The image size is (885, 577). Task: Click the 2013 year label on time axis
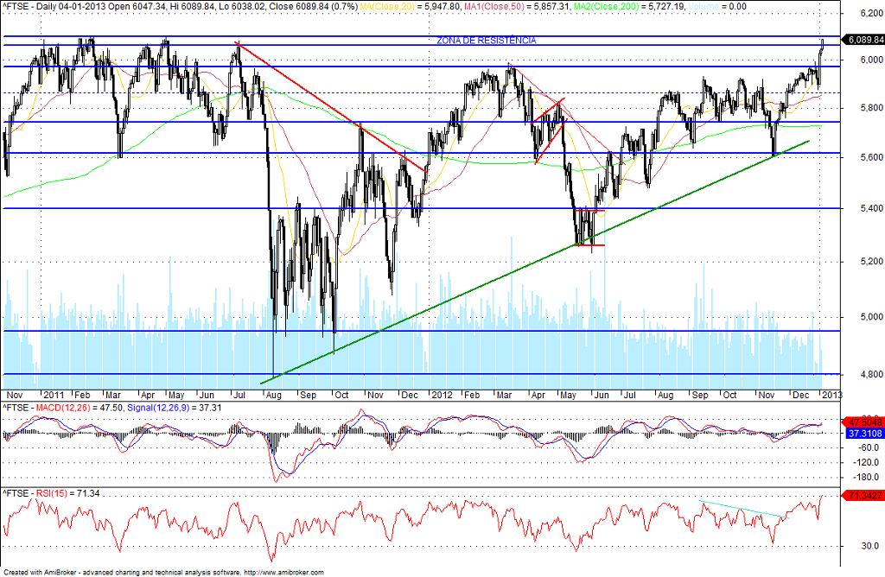click(x=832, y=395)
